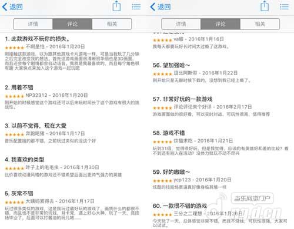294x229 pixels.
Task: Open the list menu icon in right screen
Action: pyautogui.click(x=284, y=7)
